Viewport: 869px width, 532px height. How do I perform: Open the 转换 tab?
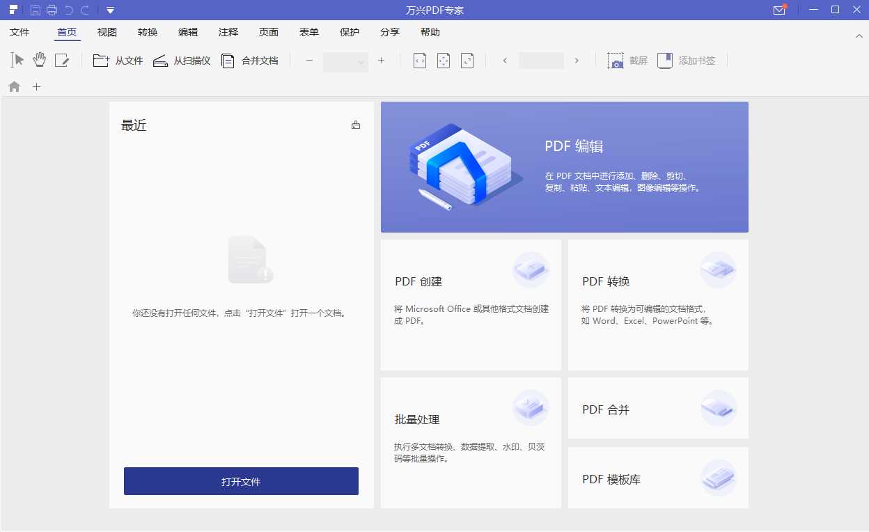click(148, 32)
